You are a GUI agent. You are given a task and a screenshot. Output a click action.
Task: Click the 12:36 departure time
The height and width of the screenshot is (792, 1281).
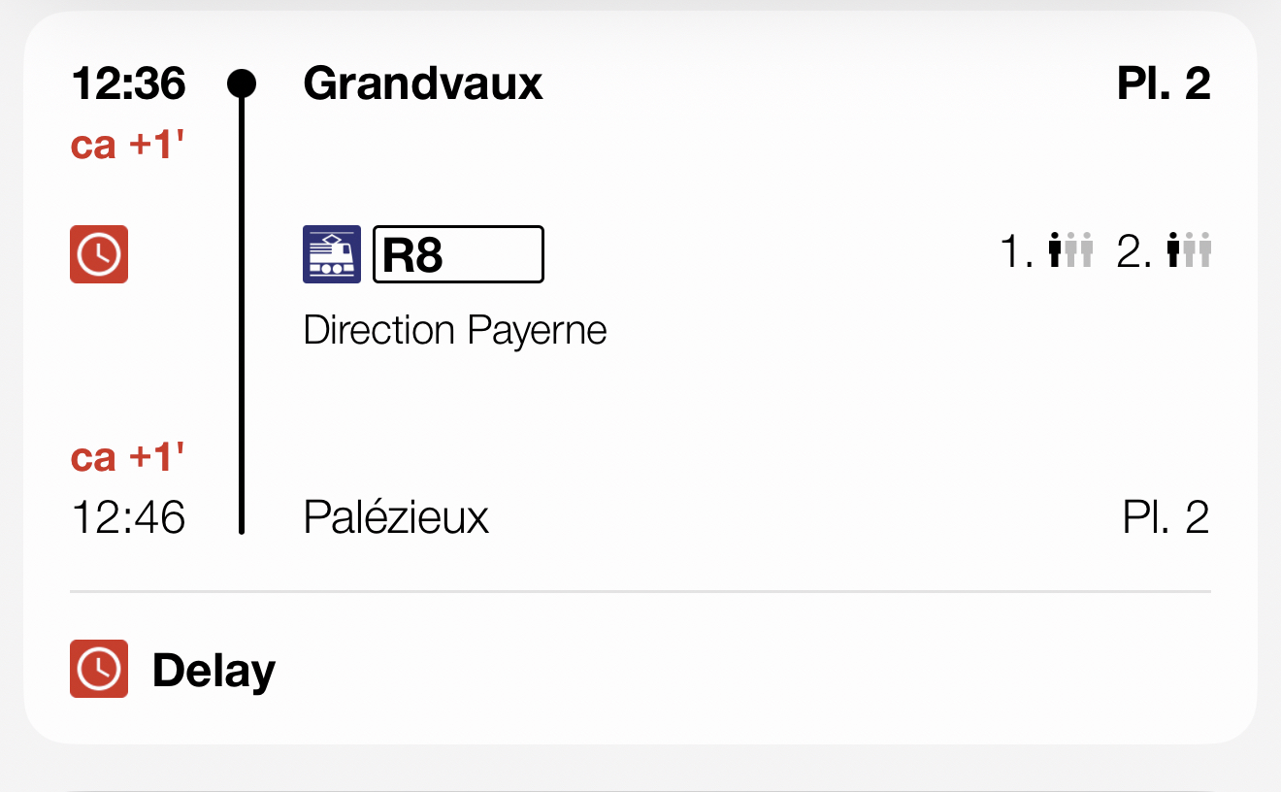(128, 83)
